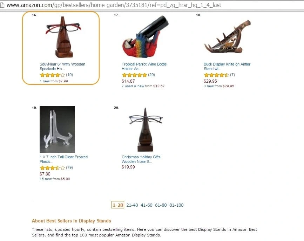Go to results page 21-40
Screen dimensions: 304x241
132,205
